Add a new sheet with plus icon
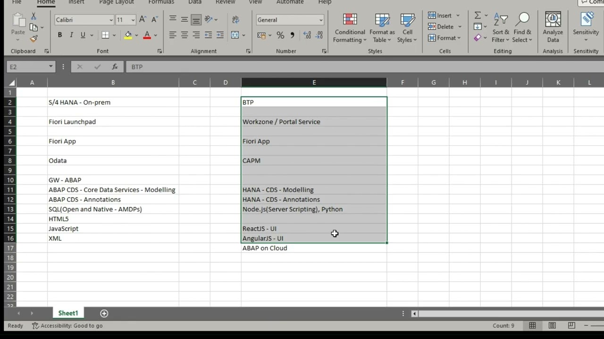This screenshot has width=604, height=339. tap(104, 313)
